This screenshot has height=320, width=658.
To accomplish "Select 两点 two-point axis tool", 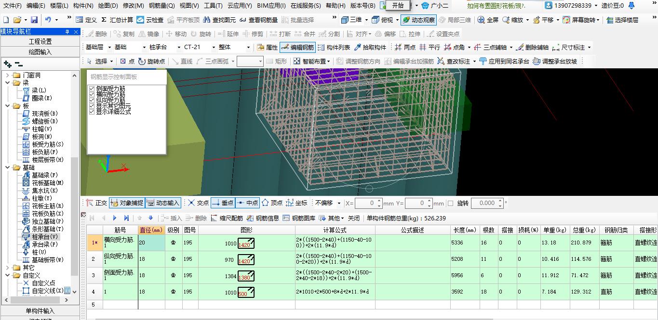I will tap(405, 47).
